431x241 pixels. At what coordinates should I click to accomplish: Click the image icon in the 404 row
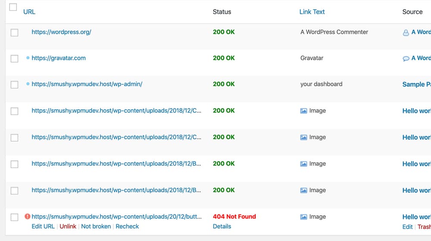[x=303, y=217]
